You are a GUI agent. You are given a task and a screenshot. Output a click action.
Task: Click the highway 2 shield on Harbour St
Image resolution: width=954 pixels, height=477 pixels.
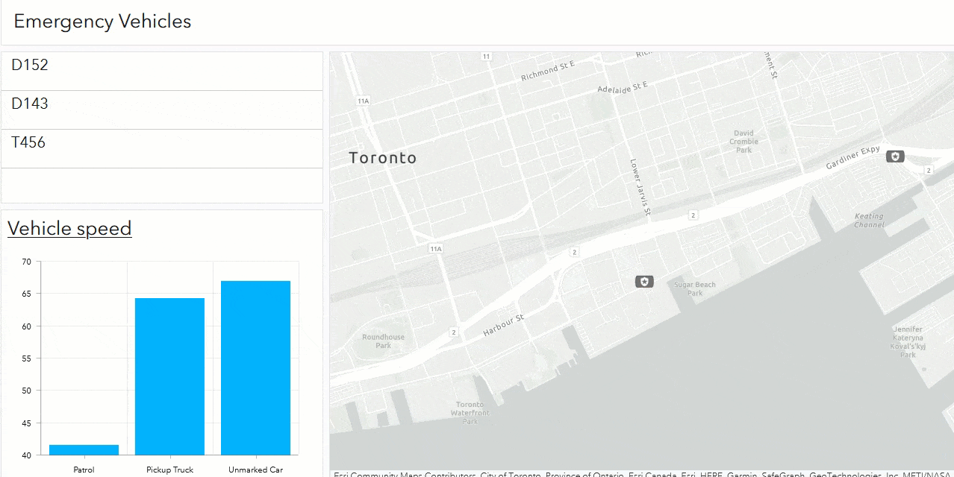coord(453,332)
